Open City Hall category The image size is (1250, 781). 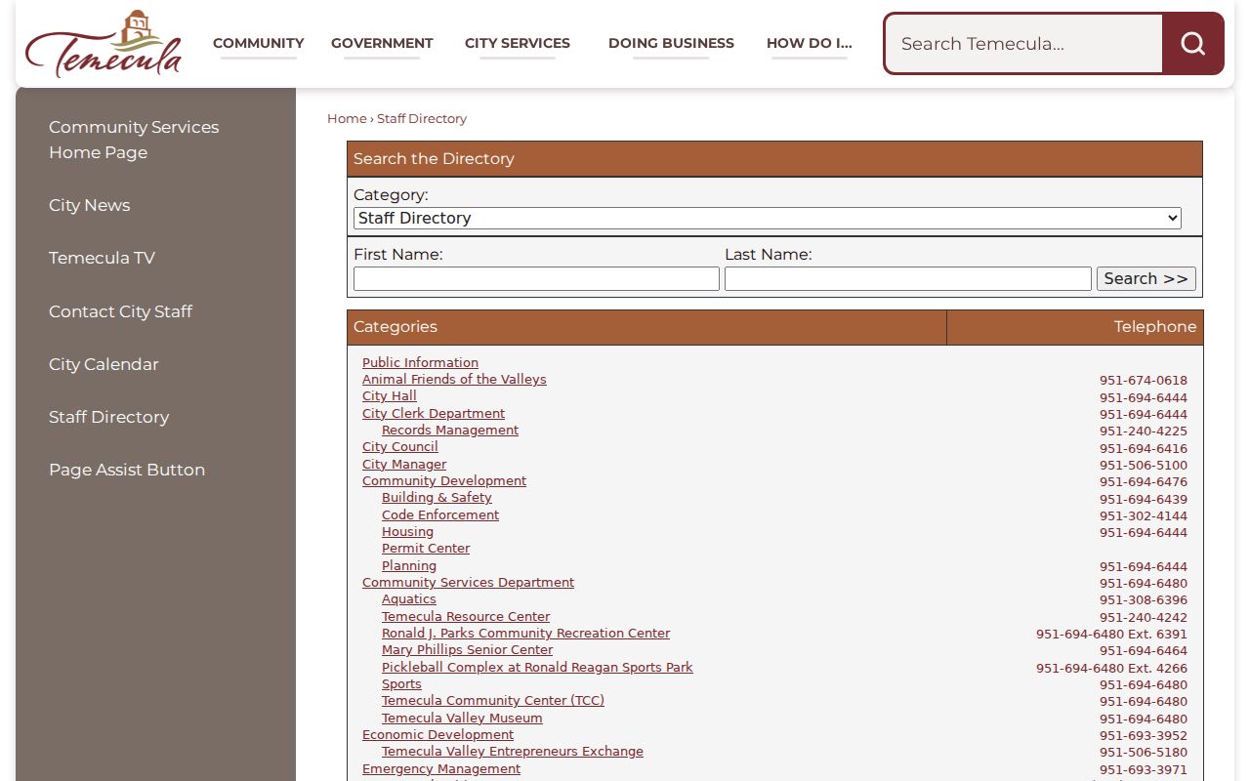[390, 395]
